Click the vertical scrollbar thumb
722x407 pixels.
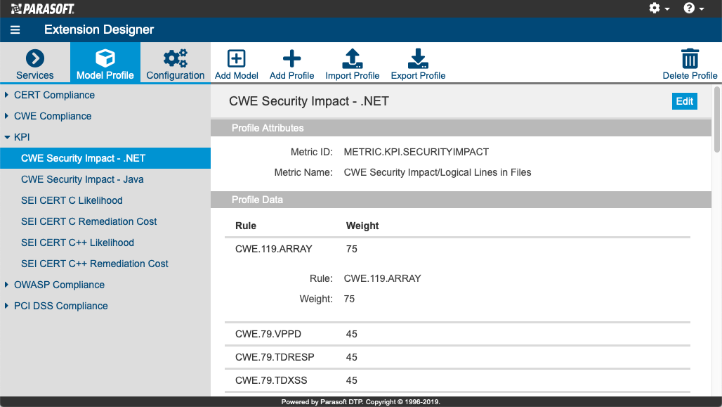click(x=717, y=119)
